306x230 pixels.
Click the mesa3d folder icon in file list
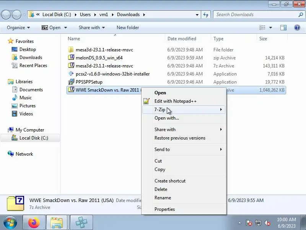[x=71, y=50]
